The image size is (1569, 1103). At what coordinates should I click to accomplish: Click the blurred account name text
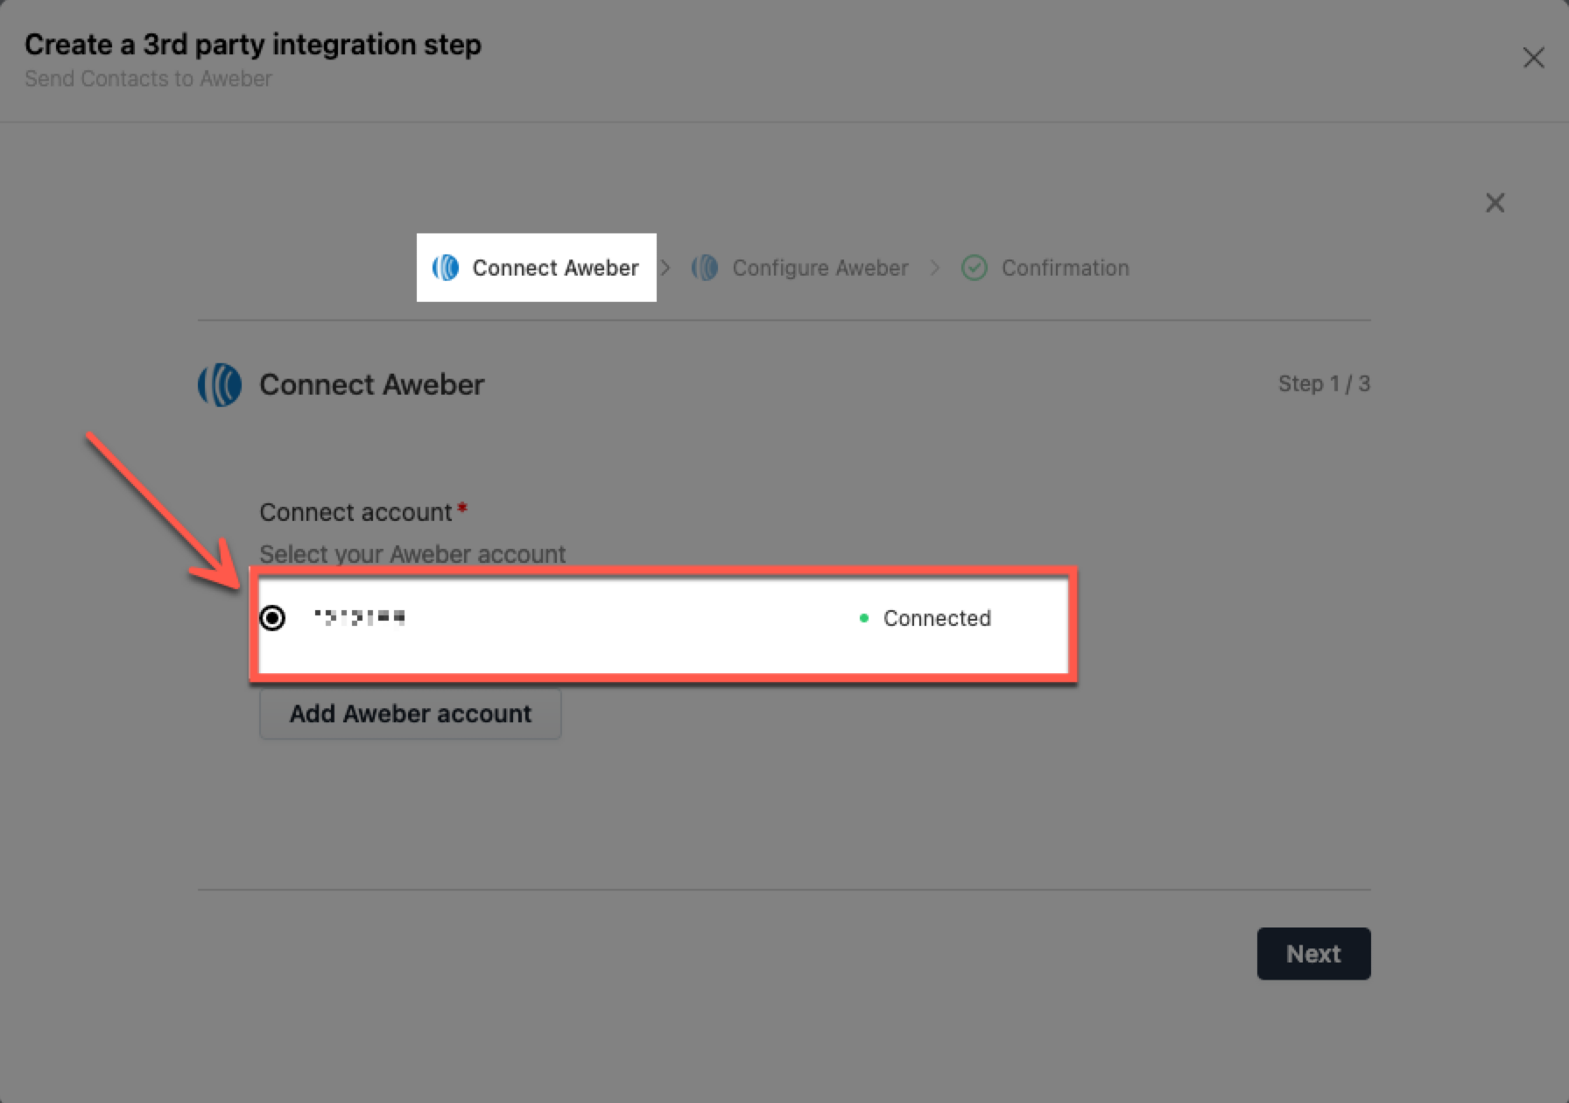(360, 618)
